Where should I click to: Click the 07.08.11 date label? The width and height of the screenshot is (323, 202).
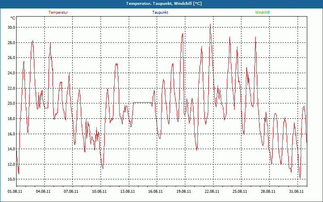click(71, 191)
